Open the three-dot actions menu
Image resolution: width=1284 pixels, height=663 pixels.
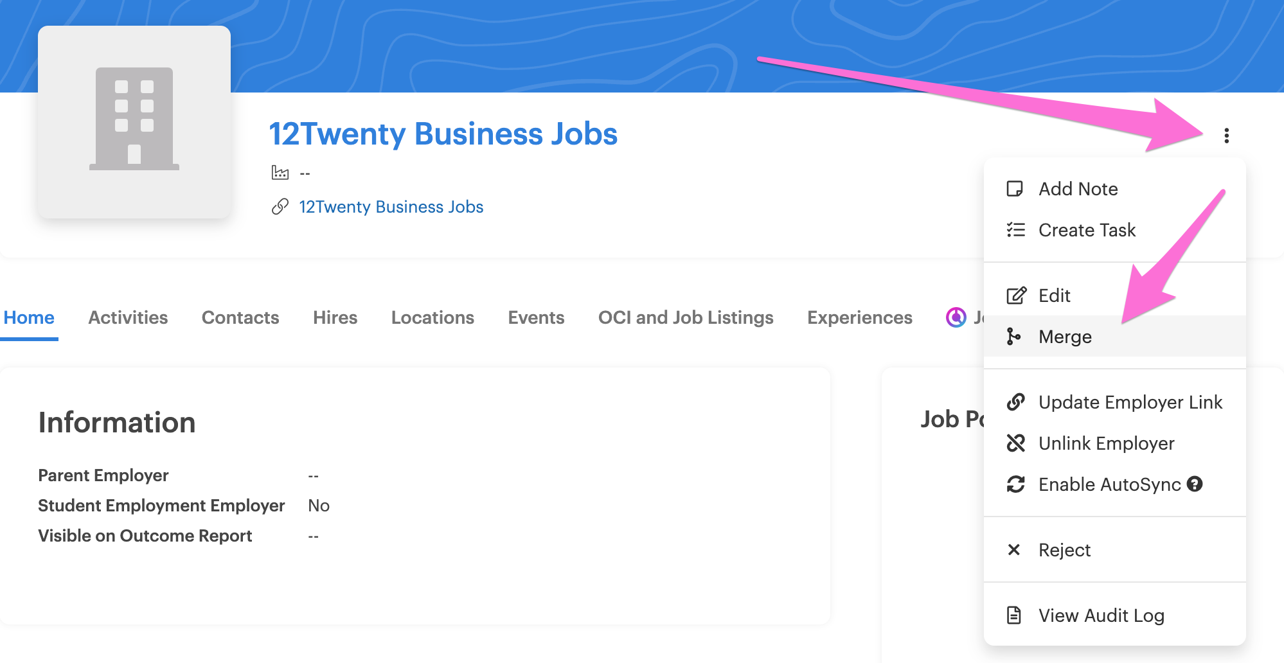click(1226, 136)
